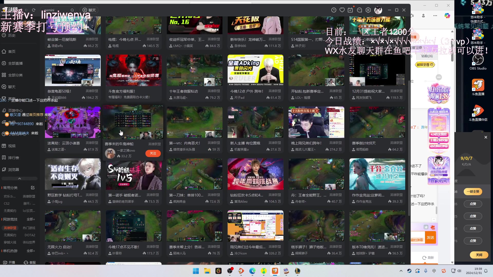Open volume control in system tray
Viewport: 493px width, 277px height.
coord(459,271)
